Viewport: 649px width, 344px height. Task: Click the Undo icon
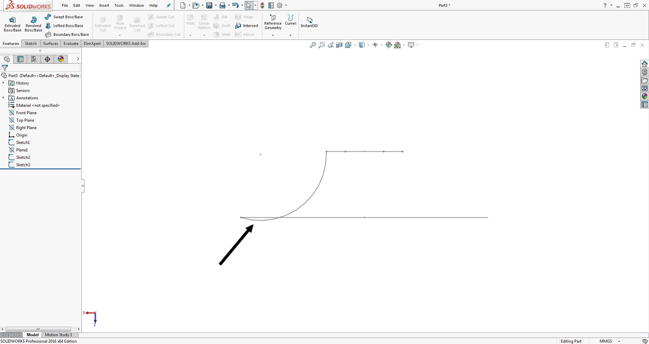236,5
